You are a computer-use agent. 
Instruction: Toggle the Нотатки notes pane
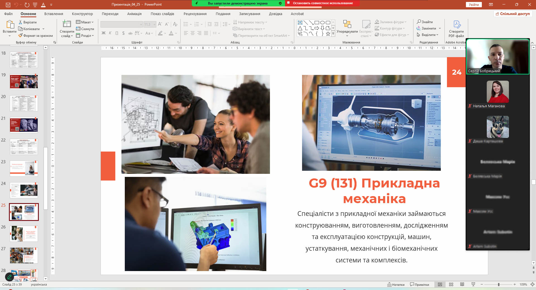pyautogui.click(x=396, y=284)
